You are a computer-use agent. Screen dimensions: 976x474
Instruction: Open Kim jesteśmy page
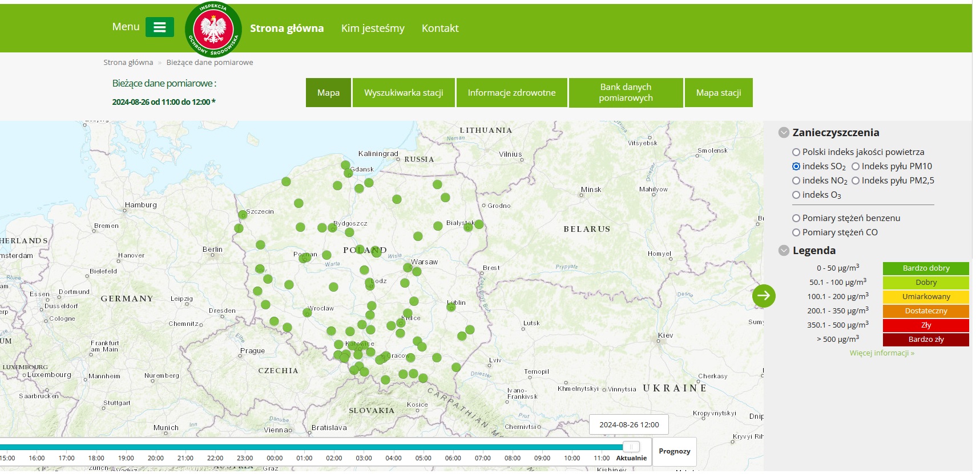[373, 28]
